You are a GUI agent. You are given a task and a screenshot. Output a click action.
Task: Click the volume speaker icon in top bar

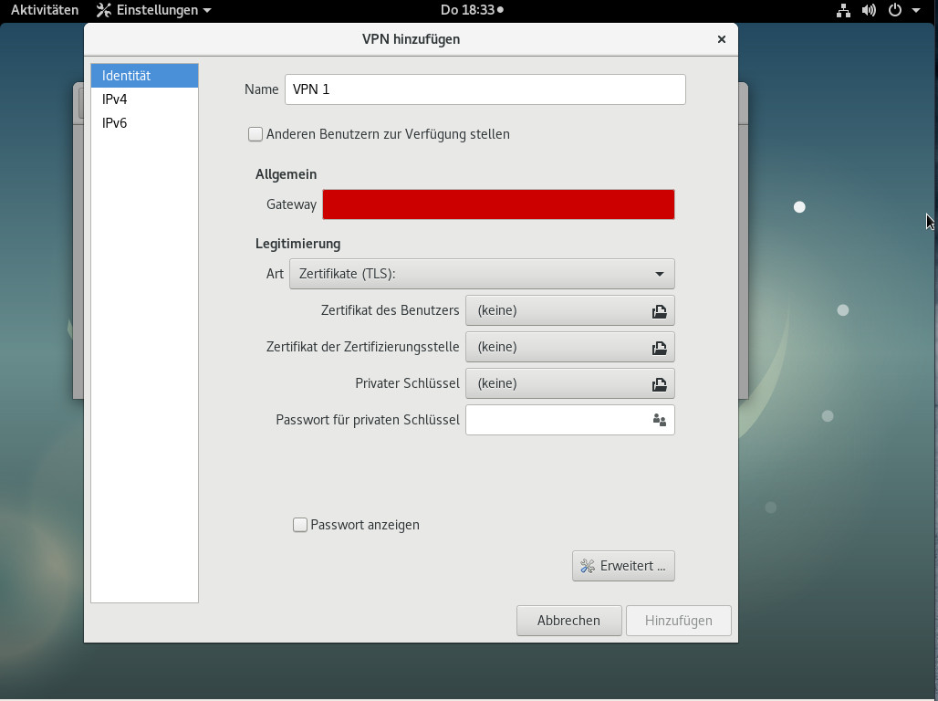[869, 10]
